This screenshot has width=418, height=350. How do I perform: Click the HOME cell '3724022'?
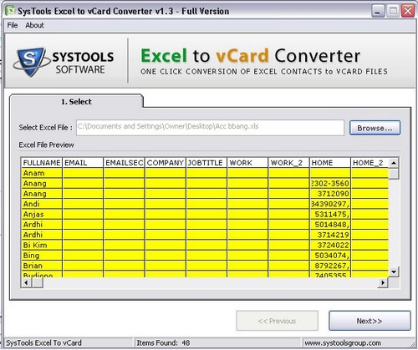(x=330, y=246)
